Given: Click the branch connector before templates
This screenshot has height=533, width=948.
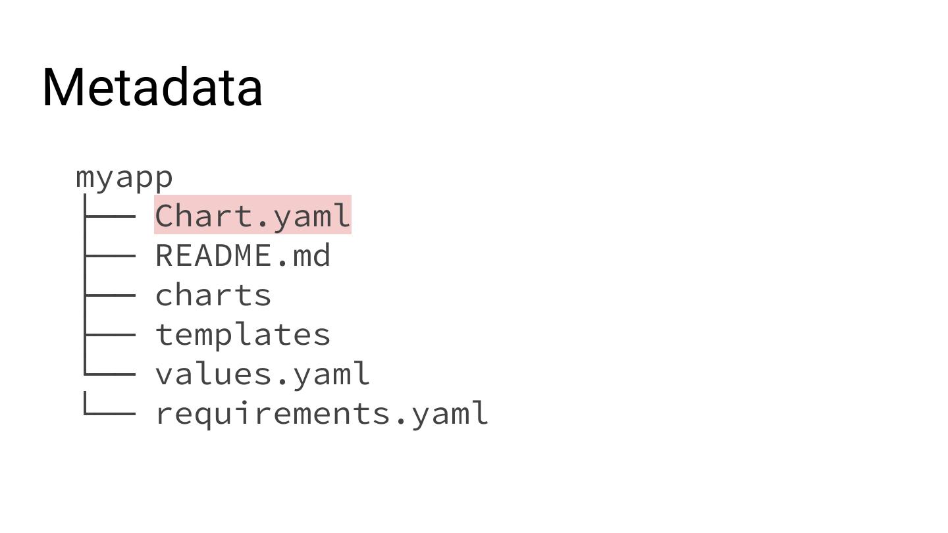Looking at the screenshot, I should click(110, 335).
